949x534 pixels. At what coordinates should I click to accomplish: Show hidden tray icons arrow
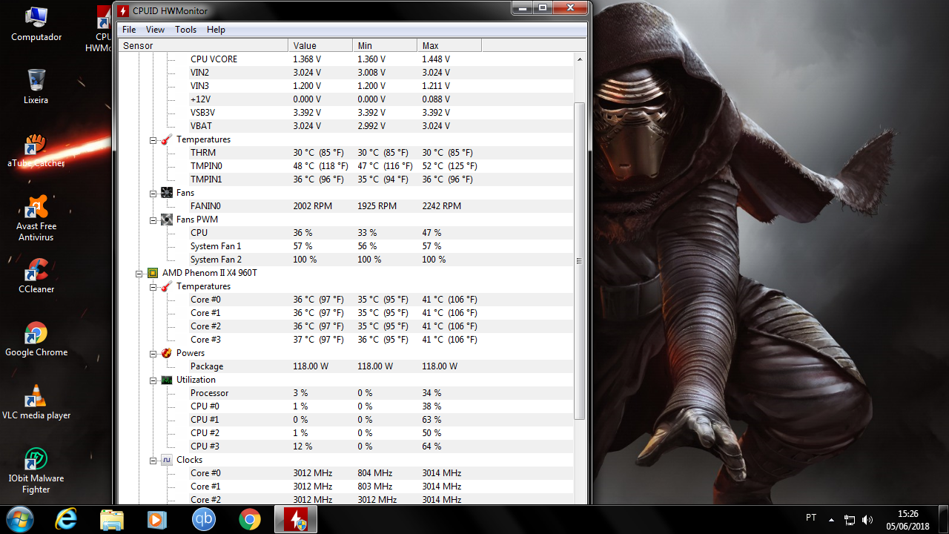click(831, 519)
